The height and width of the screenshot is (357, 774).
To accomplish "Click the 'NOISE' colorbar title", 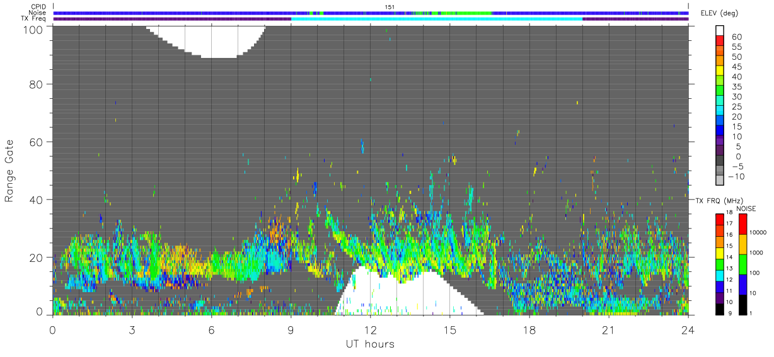I will point(746,208).
